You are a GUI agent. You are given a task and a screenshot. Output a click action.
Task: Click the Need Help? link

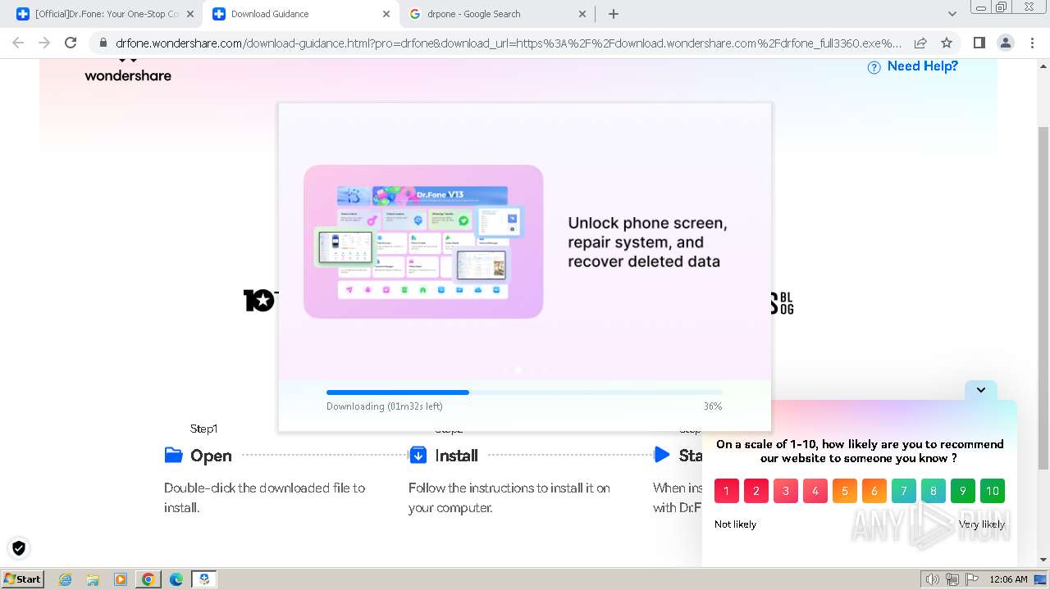click(x=923, y=66)
